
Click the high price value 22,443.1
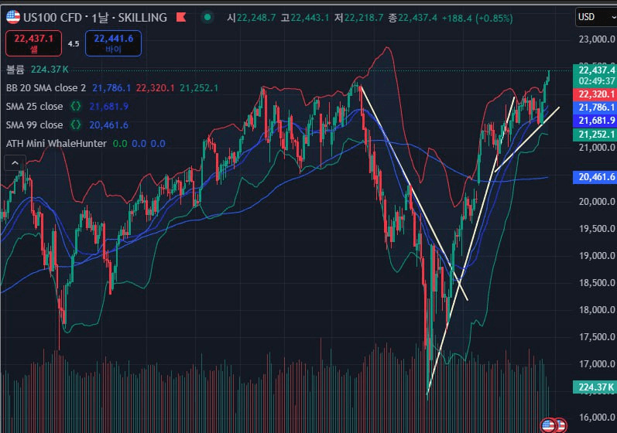point(310,18)
